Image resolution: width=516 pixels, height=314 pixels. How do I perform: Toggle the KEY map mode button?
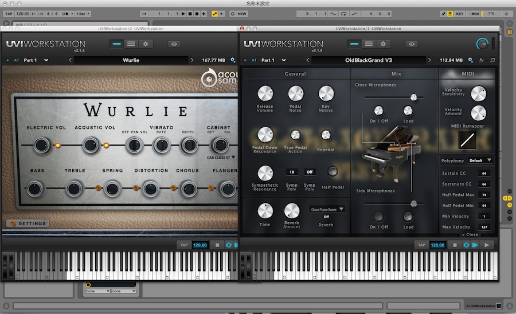tap(460, 14)
